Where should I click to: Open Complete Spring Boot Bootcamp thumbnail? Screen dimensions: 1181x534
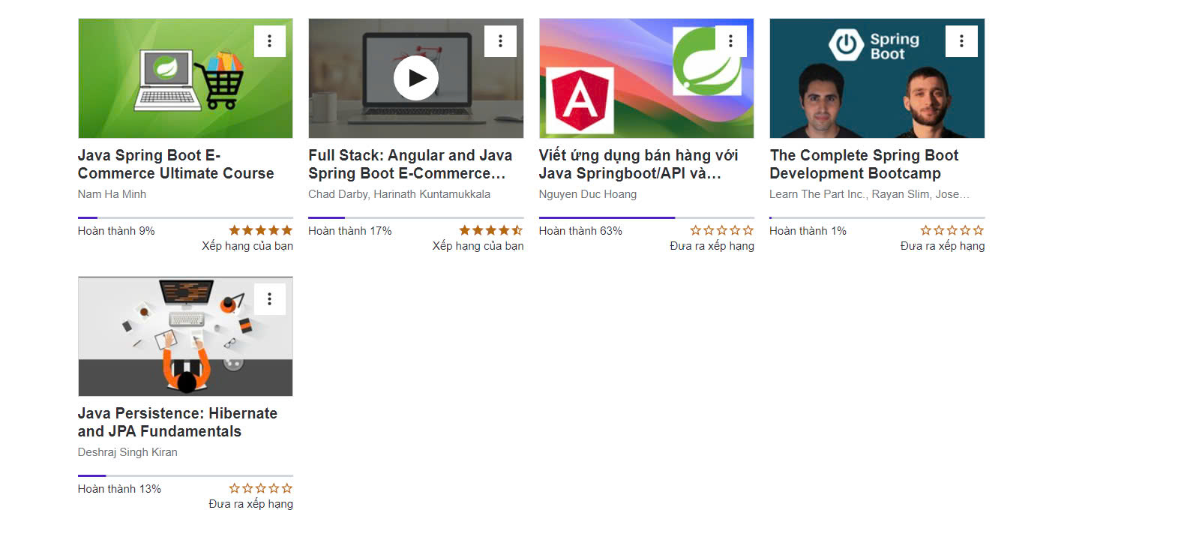877,78
